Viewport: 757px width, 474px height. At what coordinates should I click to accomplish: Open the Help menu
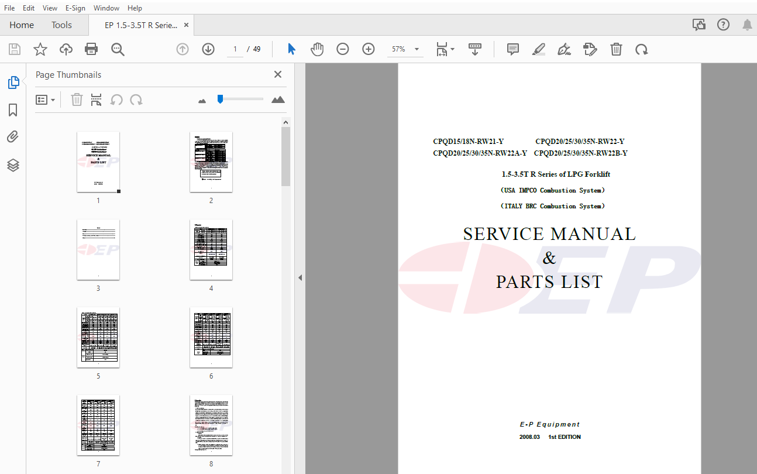tap(135, 8)
